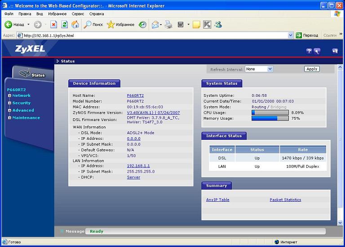Click the ZyXEL logo

[30, 49]
